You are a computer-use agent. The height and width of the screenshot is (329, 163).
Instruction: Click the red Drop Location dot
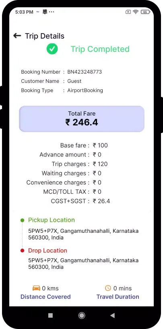click(23, 251)
